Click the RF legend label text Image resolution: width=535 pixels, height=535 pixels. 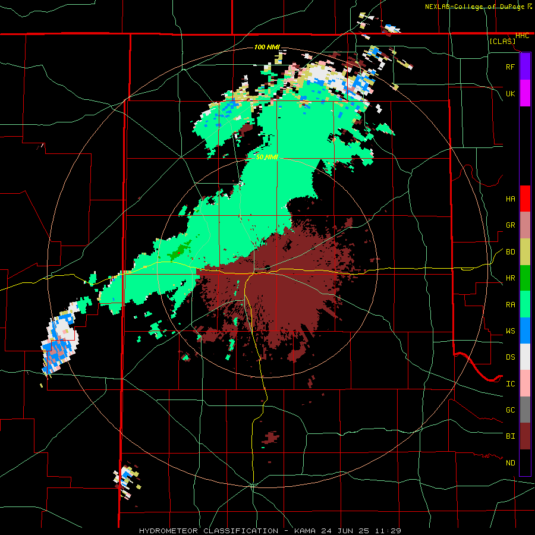(510, 67)
